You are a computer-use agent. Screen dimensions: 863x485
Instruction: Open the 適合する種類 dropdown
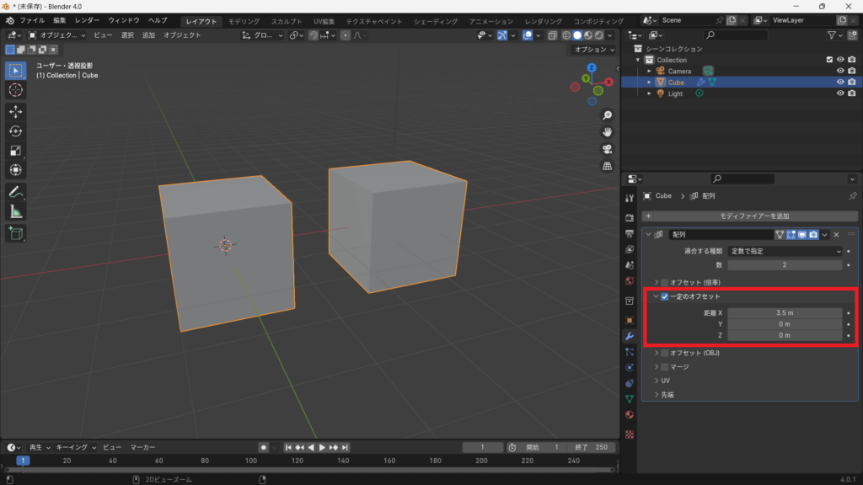(785, 251)
